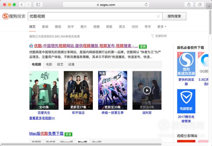The height and width of the screenshot is (146, 212).
Task: Switch to the 新闻 tab
Action: [45, 27]
